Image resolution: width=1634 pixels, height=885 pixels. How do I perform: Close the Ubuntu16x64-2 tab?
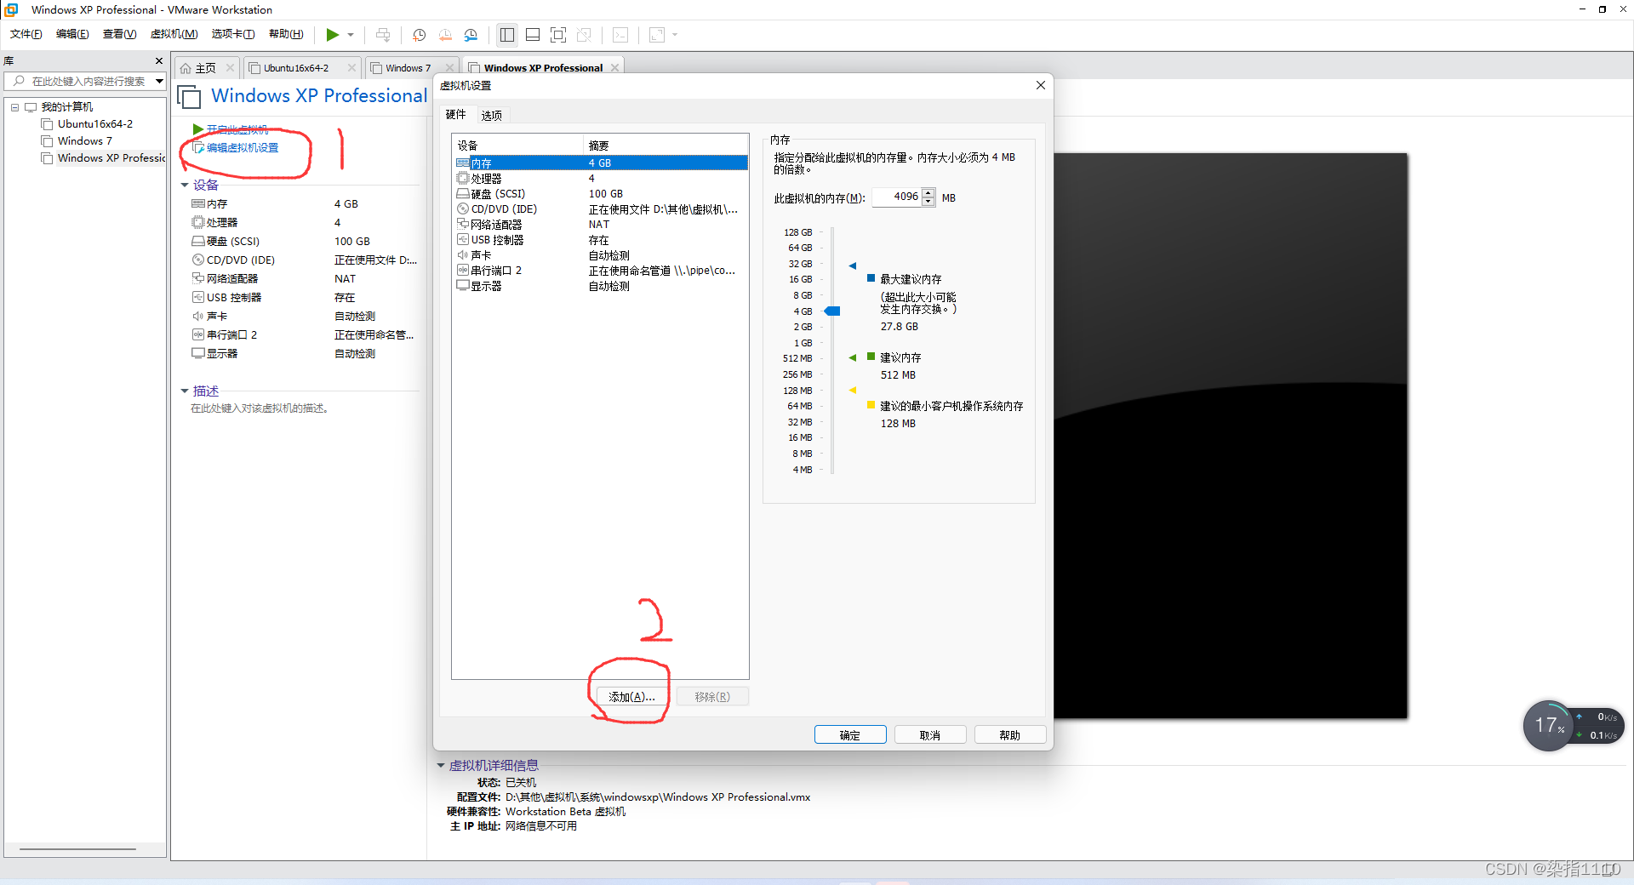point(351,68)
